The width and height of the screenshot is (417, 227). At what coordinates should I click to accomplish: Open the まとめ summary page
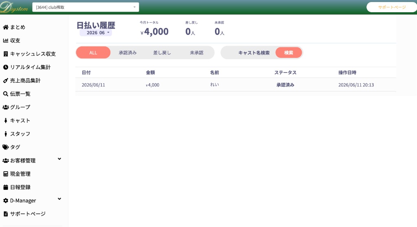pos(18,27)
